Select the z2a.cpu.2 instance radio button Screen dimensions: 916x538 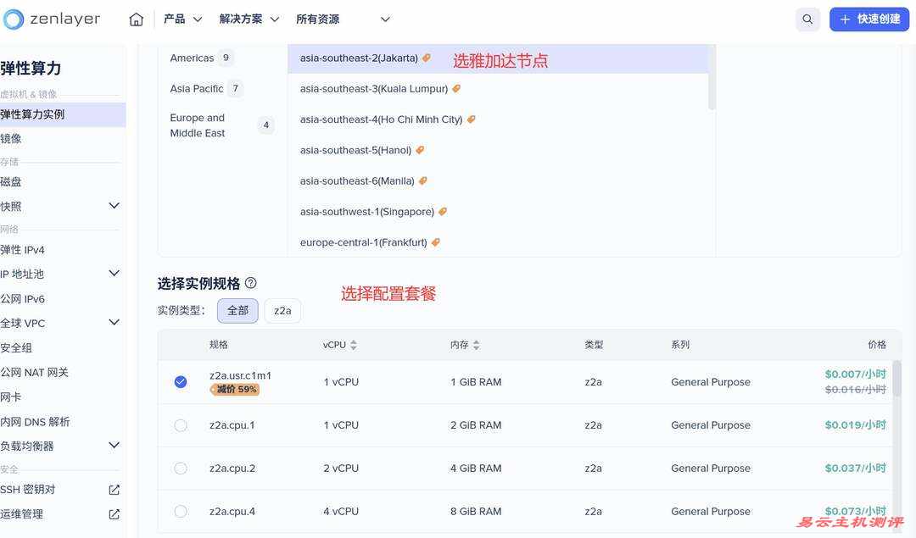pos(180,468)
